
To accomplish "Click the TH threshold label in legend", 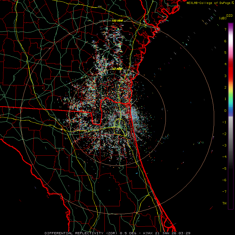I will click(x=224, y=203).
